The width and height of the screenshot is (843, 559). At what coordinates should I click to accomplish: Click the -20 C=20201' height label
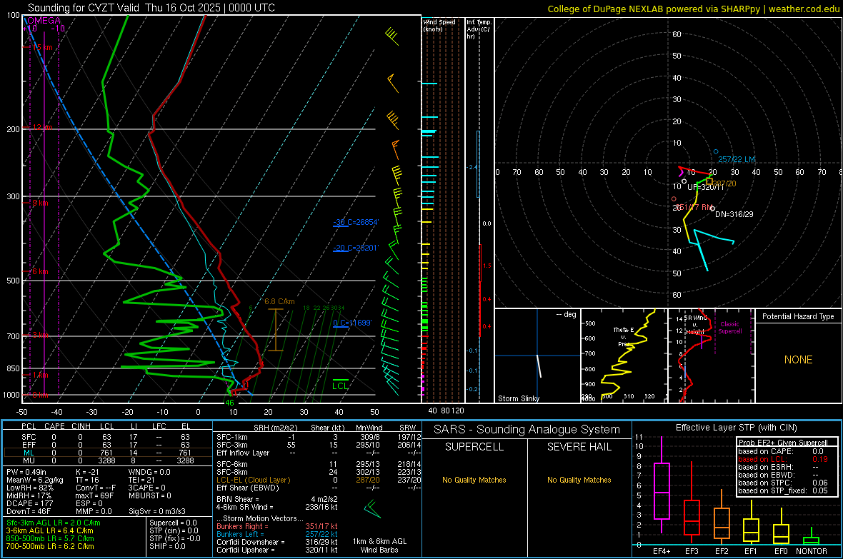coord(356,248)
